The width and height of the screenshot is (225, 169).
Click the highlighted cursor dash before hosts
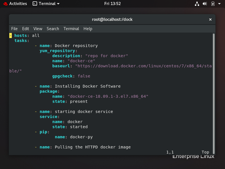click(10, 35)
